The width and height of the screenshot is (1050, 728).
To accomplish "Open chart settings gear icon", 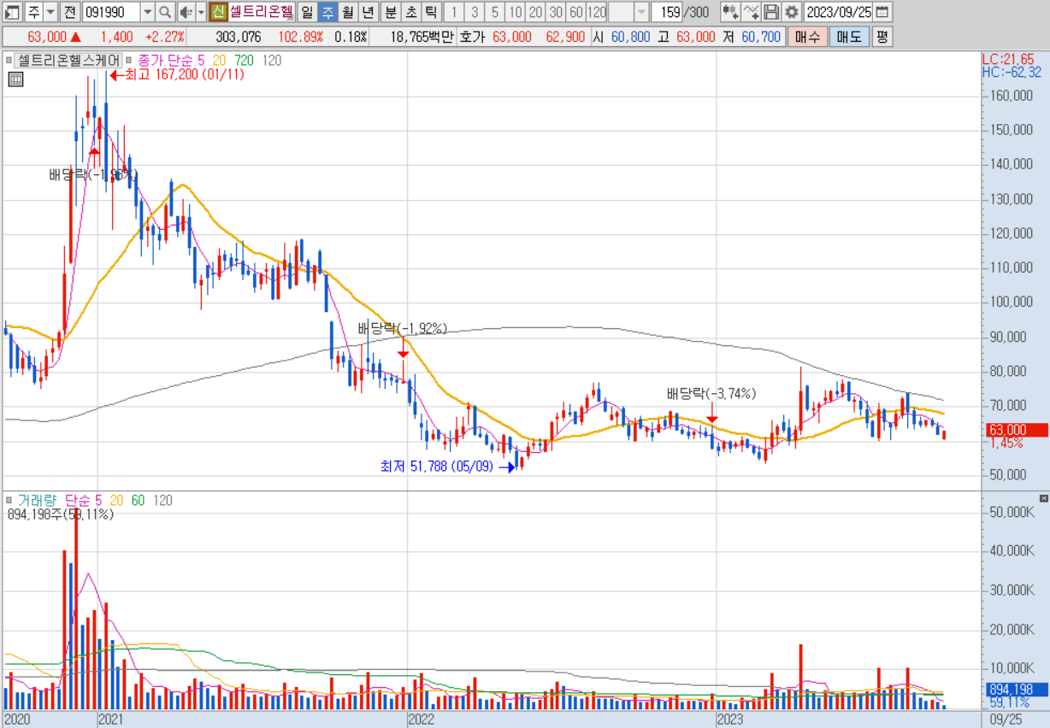I will tap(791, 12).
